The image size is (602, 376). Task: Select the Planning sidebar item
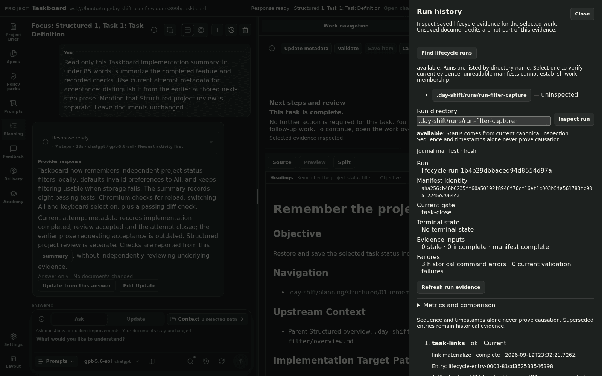[x=13, y=129]
